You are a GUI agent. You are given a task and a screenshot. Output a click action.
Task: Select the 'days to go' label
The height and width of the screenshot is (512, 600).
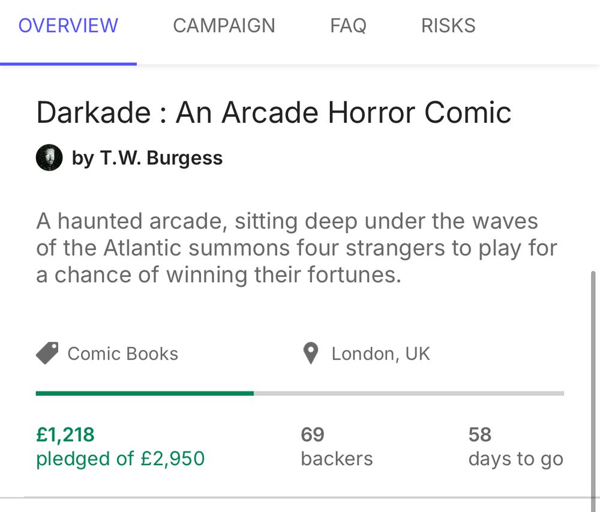(x=515, y=459)
